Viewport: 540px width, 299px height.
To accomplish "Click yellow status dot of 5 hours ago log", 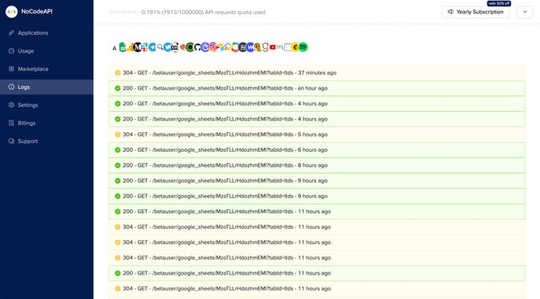I will click(117, 135).
